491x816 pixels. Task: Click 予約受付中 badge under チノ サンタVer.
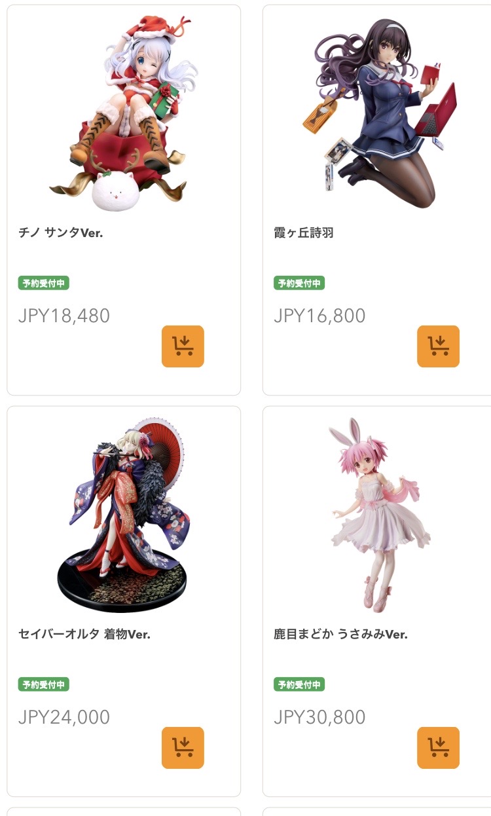(x=44, y=284)
